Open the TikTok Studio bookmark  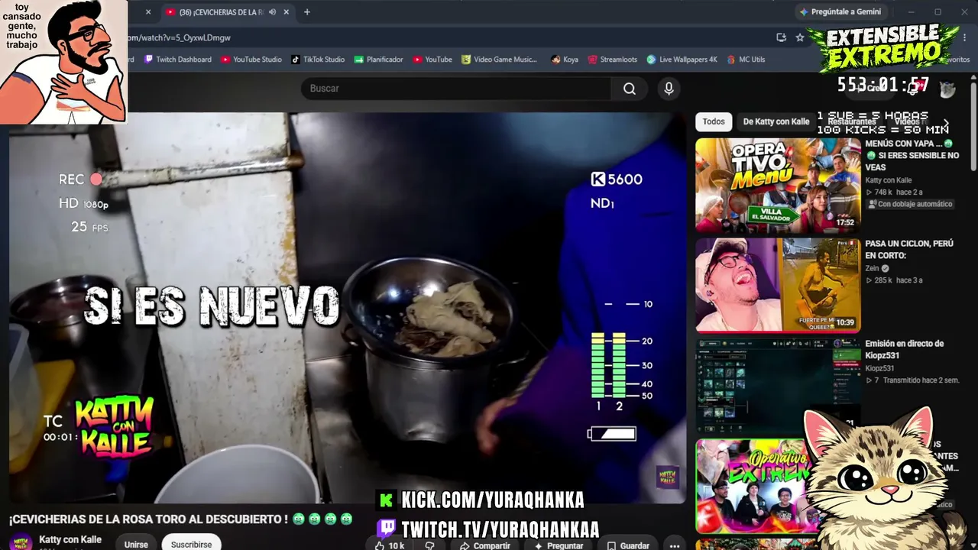point(318,60)
